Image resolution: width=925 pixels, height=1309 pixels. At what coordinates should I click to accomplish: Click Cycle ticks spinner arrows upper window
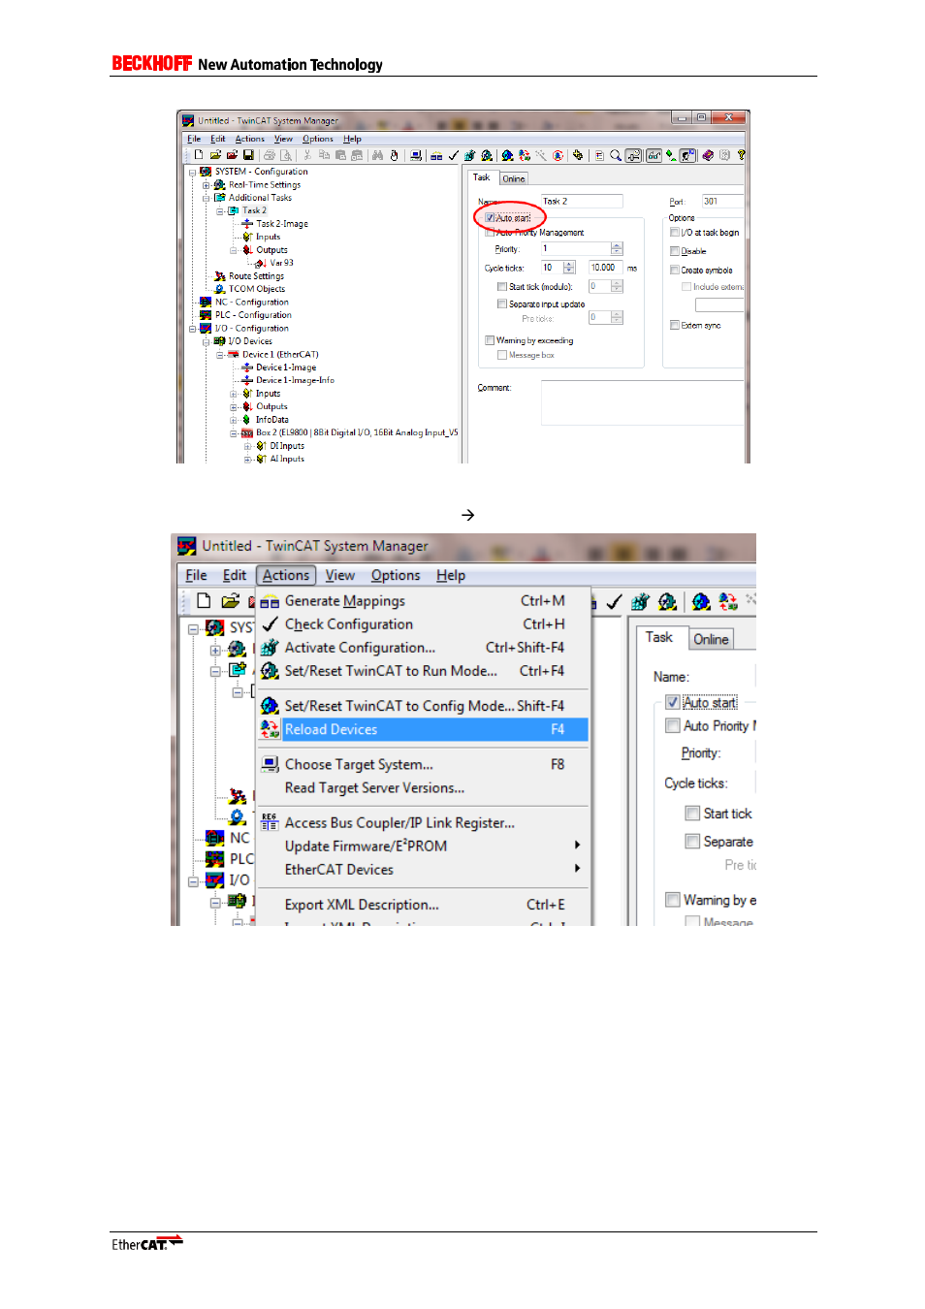[569, 268]
